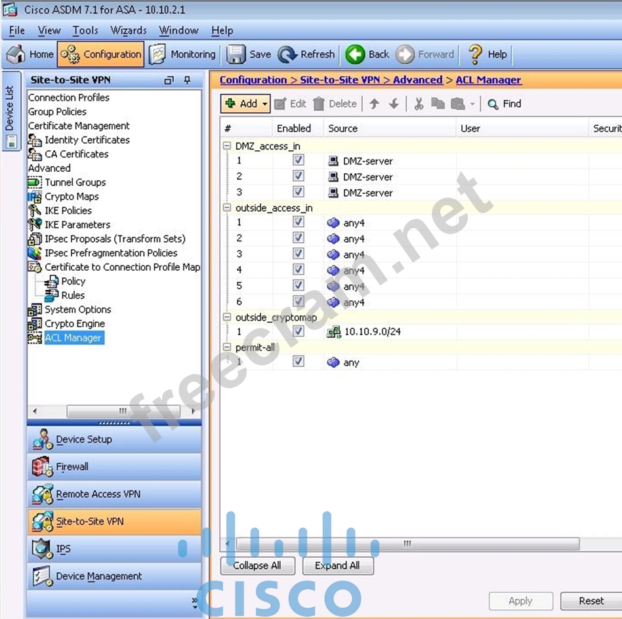Click the Cut scissors icon

(x=419, y=104)
